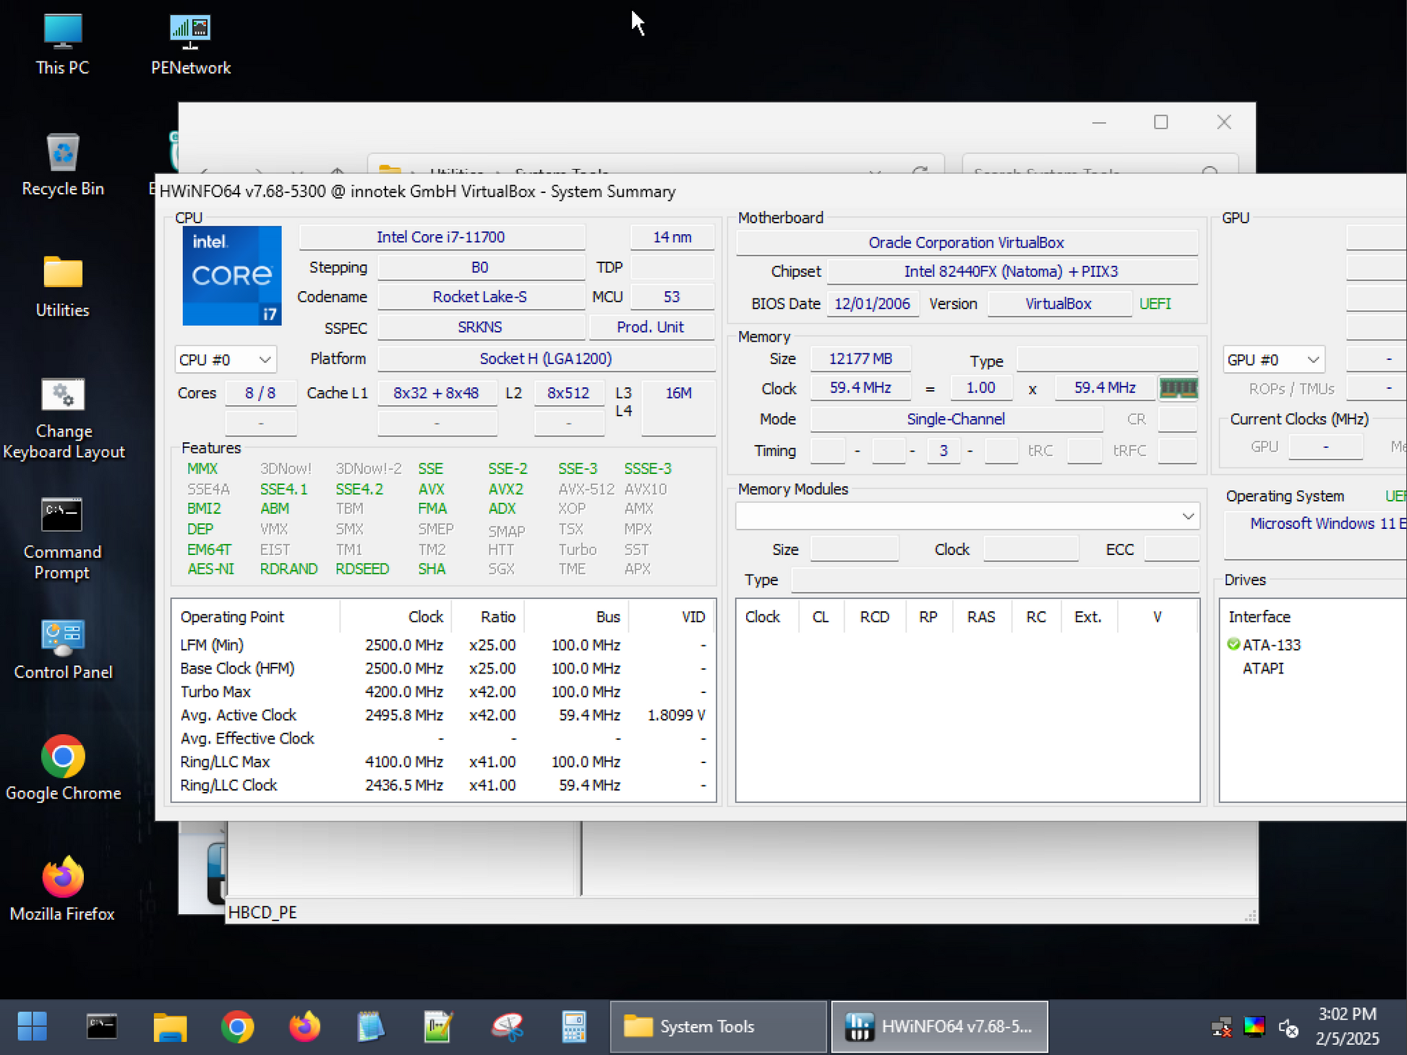Click the Intel Core i7-11700 name field
Viewport: 1407px width, 1055px height.
[x=441, y=237]
